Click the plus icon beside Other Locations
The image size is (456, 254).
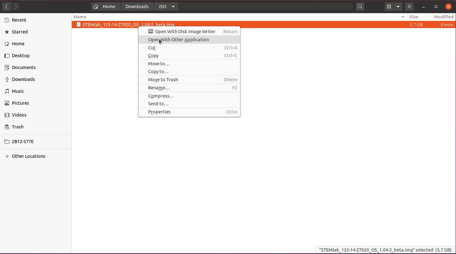click(x=7, y=156)
